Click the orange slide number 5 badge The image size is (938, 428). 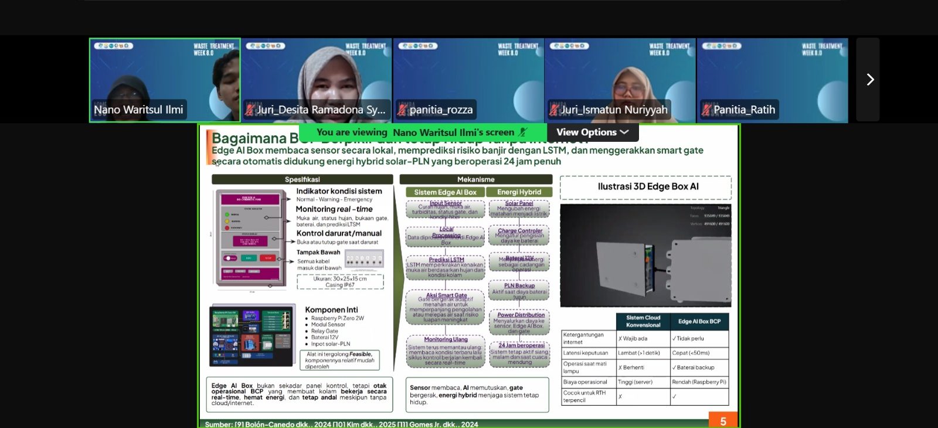(723, 420)
